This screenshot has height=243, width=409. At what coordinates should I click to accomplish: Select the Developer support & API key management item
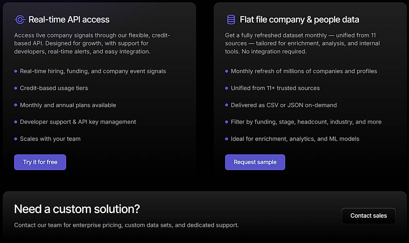78,122
